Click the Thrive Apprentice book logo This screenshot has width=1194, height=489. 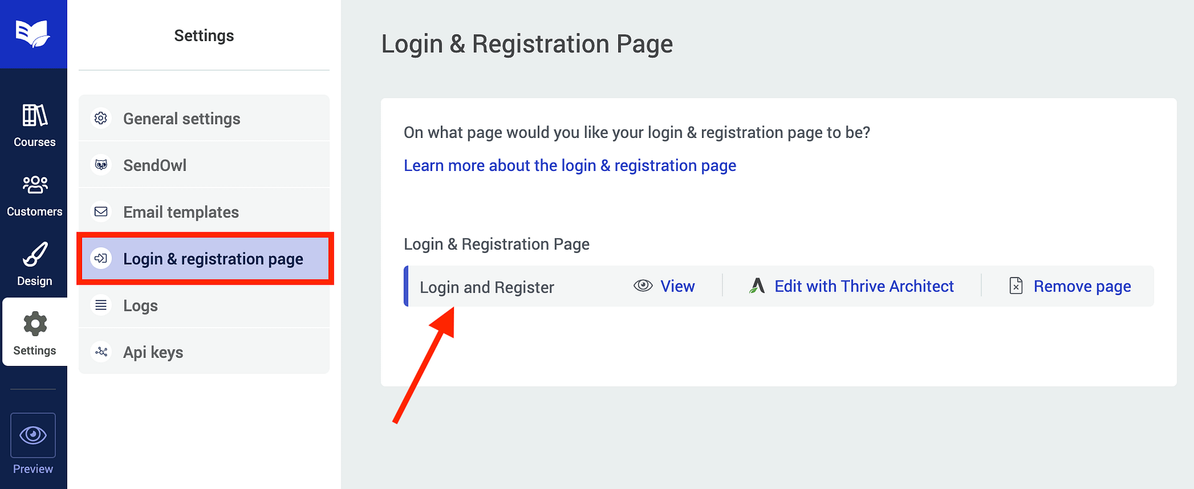33,34
